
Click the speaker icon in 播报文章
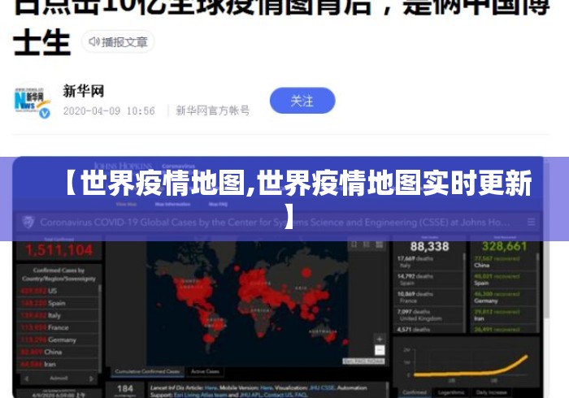pyautogui.click(x=94, y=41)
